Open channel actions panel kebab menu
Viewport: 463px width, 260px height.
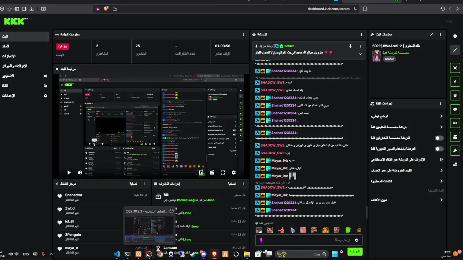pyautogui.click(x=440, y=103)
